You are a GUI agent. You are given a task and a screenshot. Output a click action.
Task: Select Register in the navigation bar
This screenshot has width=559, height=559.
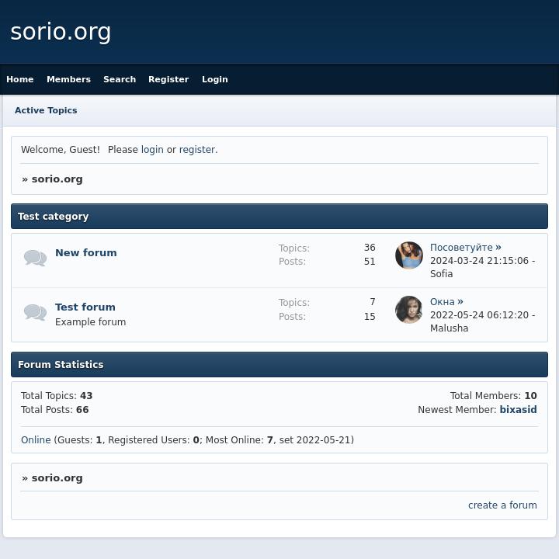click(x=168, y=79)
